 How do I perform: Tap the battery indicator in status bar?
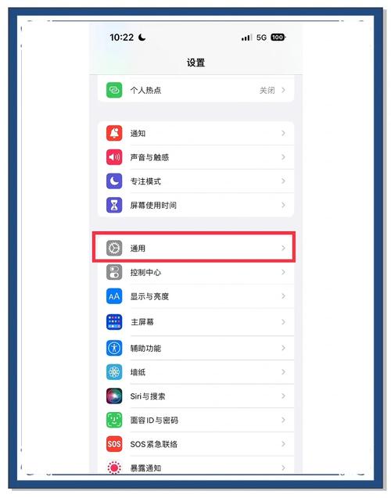pyautogui.click(x=278, y=38)
